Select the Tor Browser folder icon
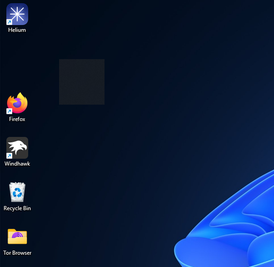Screen dimensions: 274x267 pos(17,237)
